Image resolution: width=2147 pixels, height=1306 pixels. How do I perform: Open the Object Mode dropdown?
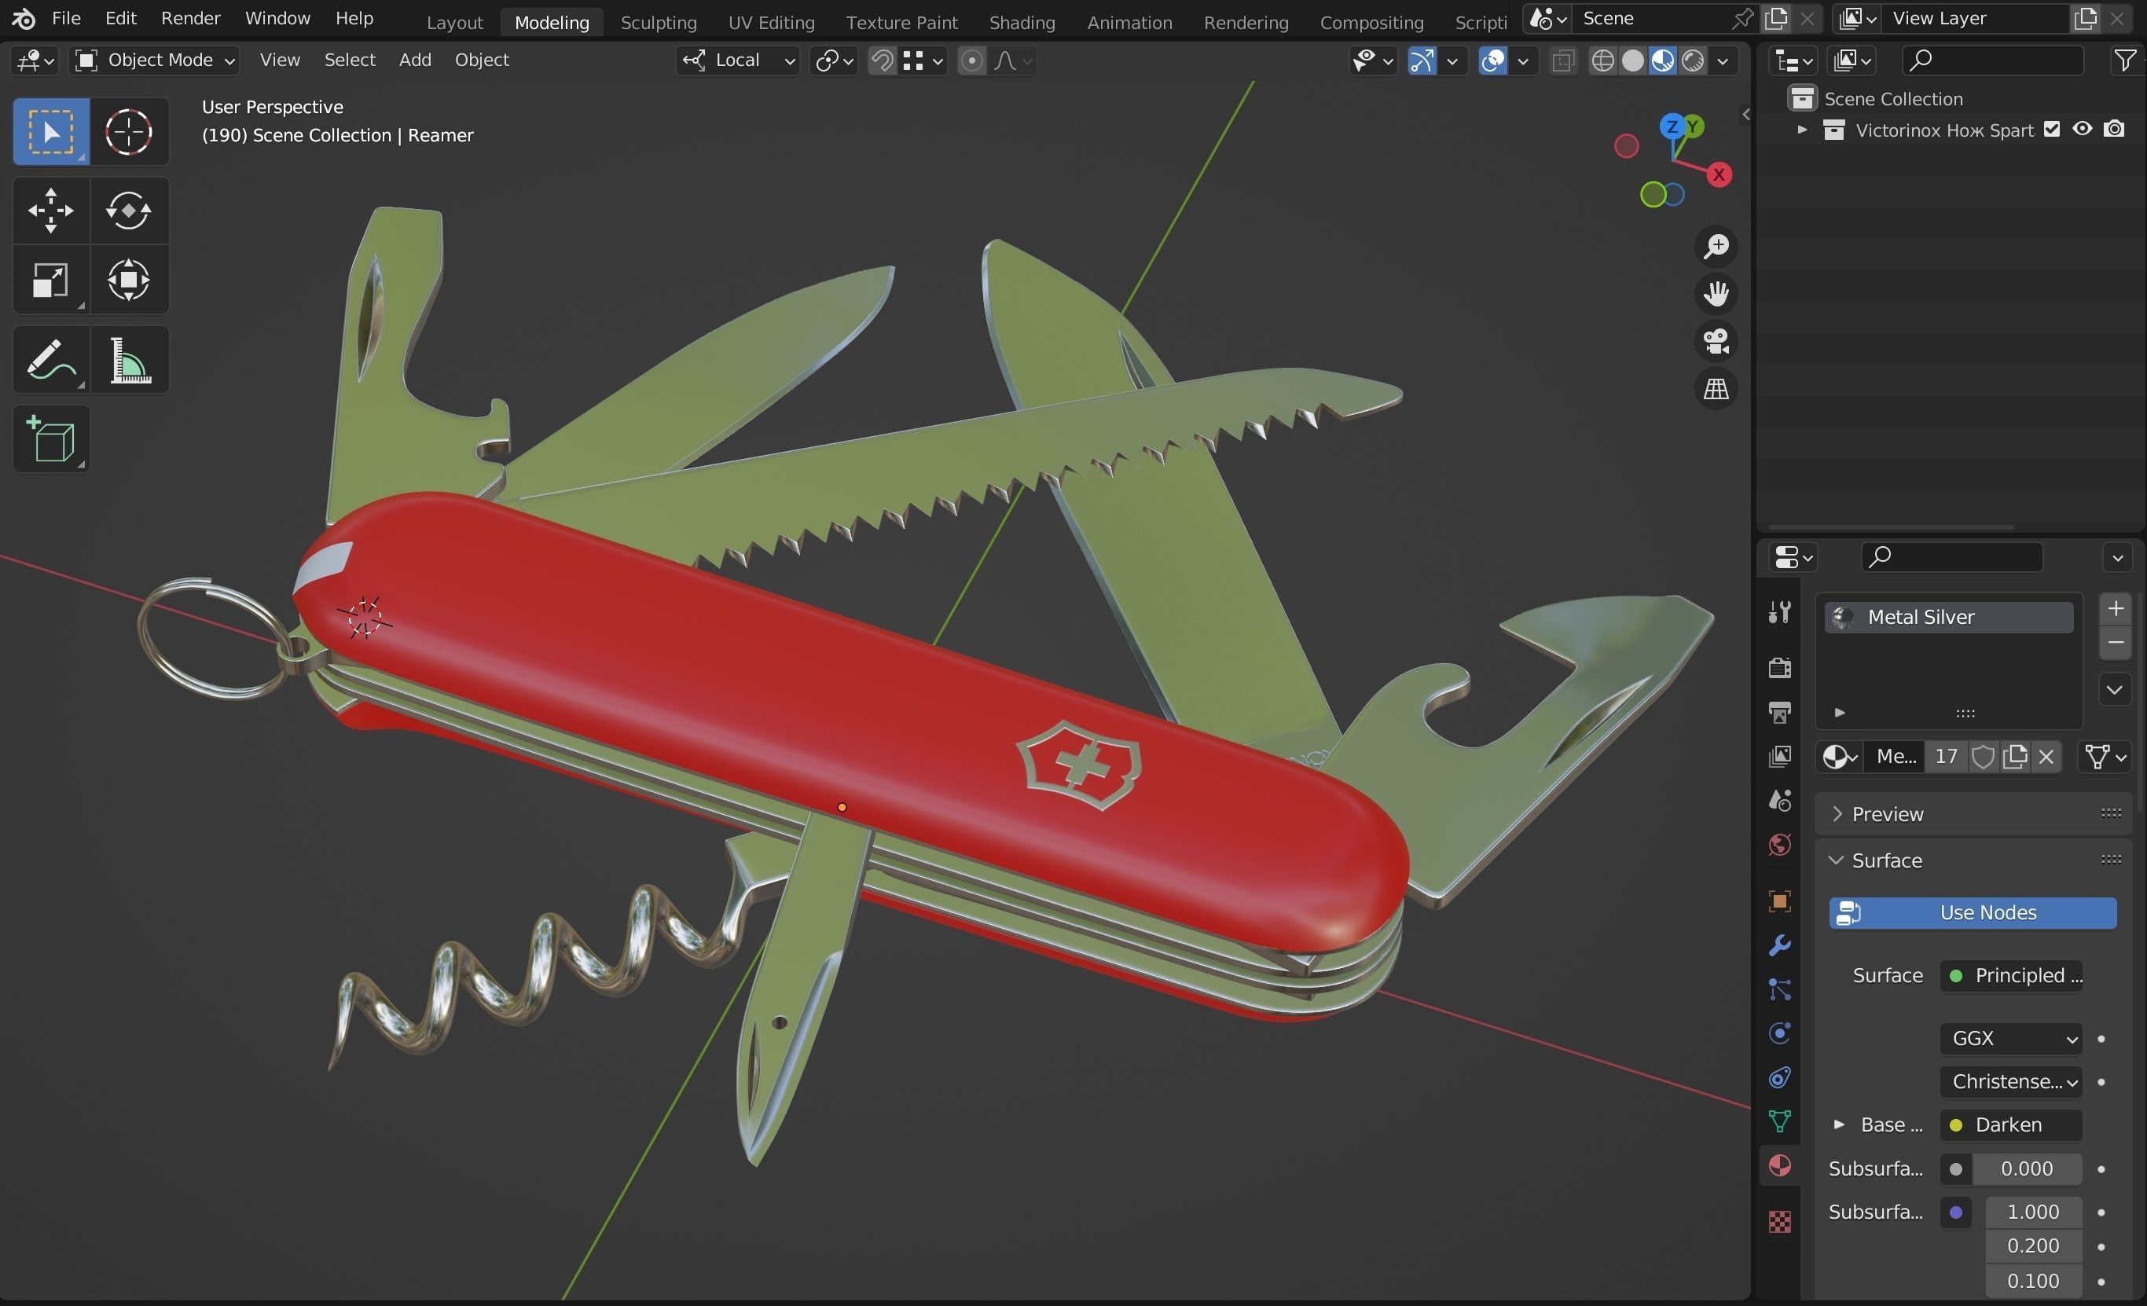pos(155,61)
